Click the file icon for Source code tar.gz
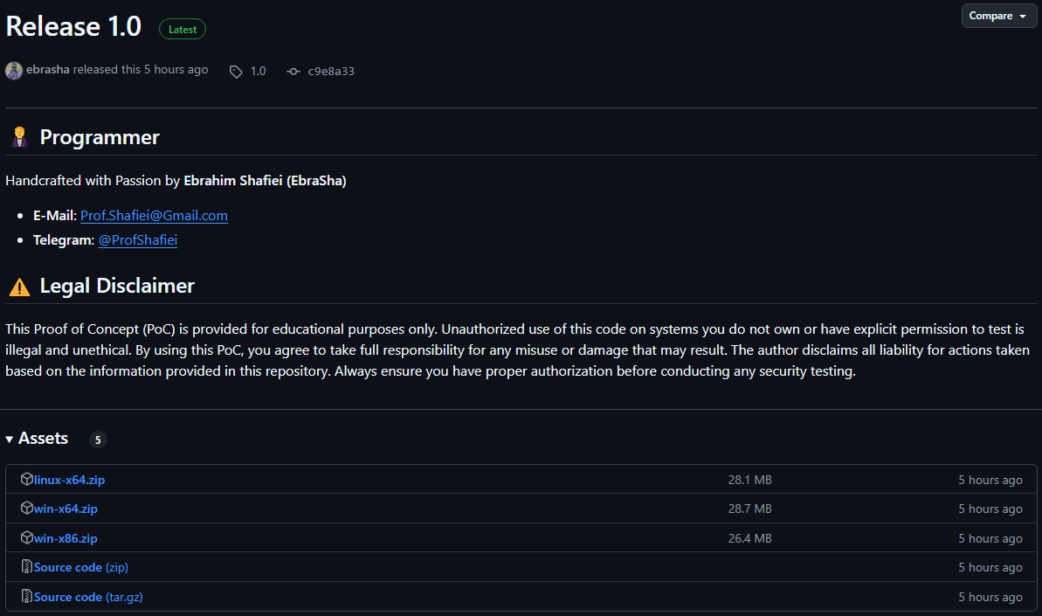 tap(27, 597)
